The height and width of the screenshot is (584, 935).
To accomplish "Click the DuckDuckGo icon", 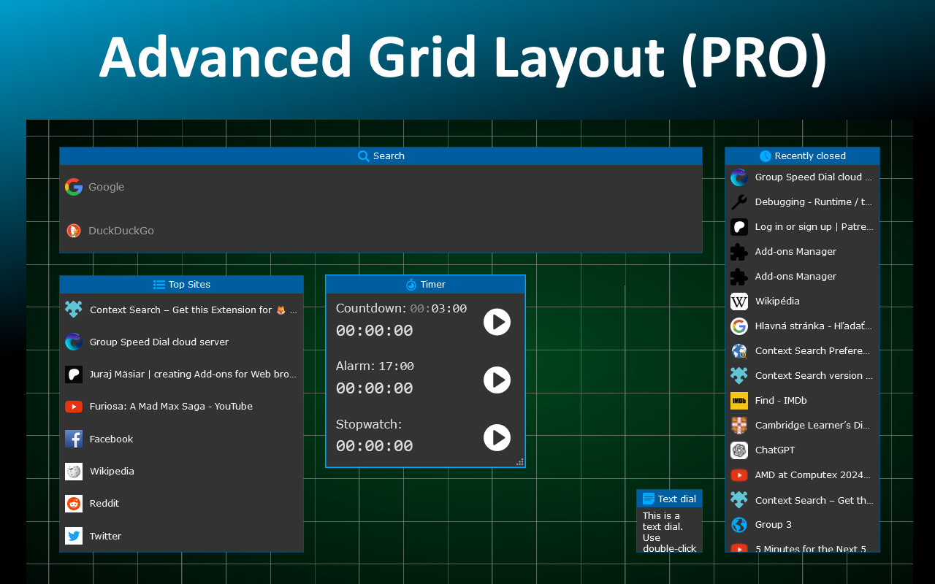I will click(x=74, y=231).
